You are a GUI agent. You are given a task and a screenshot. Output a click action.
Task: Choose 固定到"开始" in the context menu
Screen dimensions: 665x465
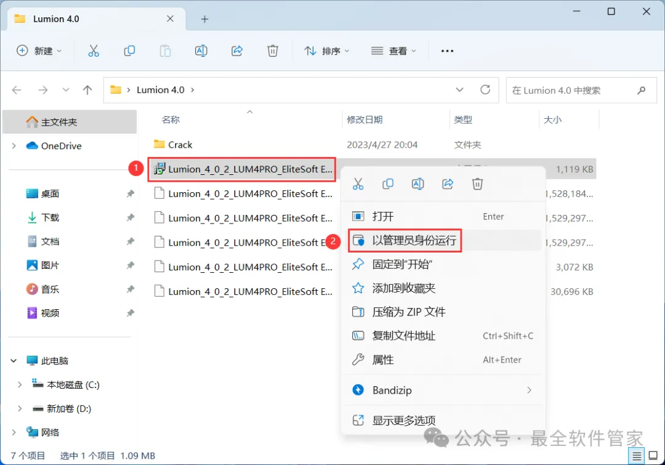(x=443, y=264)
